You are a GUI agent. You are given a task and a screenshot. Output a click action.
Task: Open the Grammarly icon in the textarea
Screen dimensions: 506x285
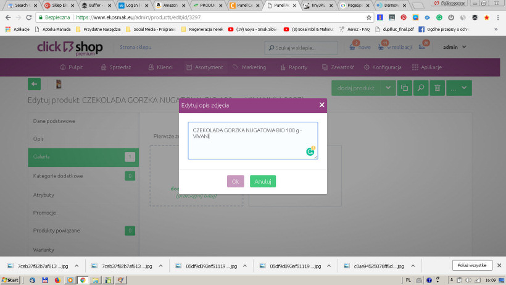point(310,151)
